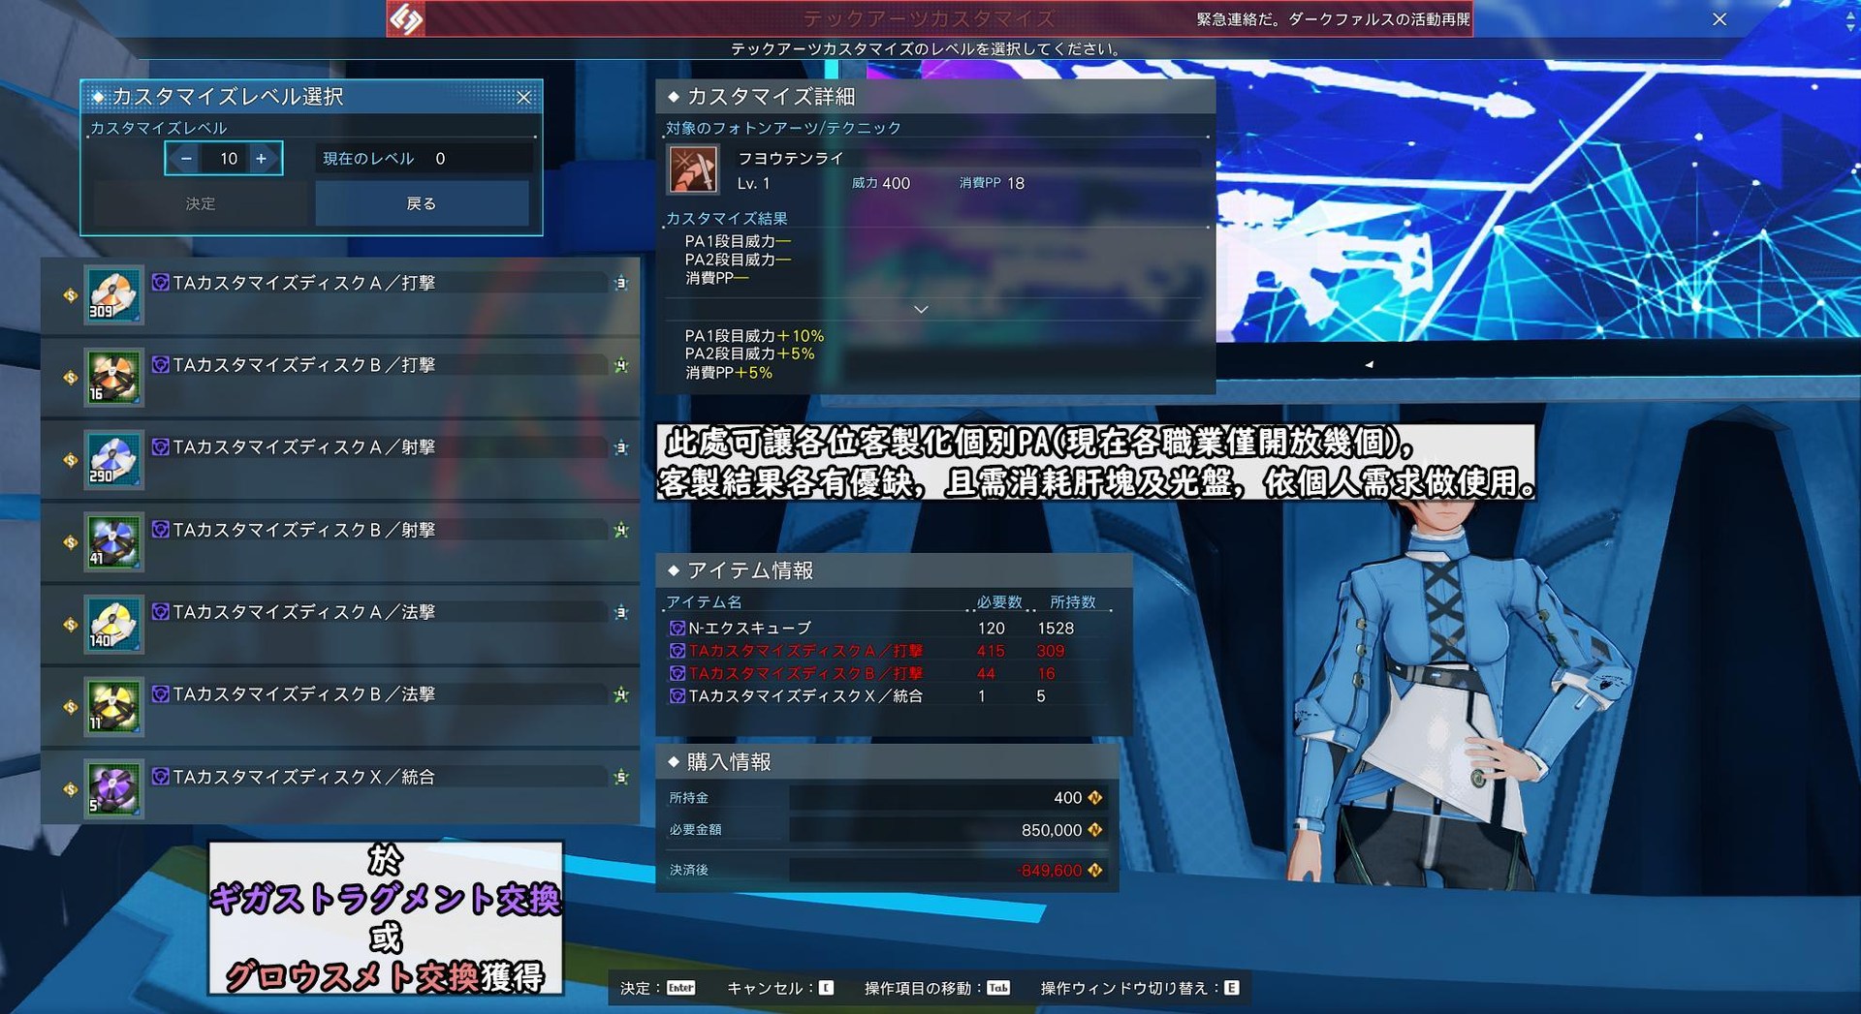The image size is (1861, 1014).
Task: Click red TAカスタマイズディスクA/打撃 requirement row
Action: click(x=890, y=651)
